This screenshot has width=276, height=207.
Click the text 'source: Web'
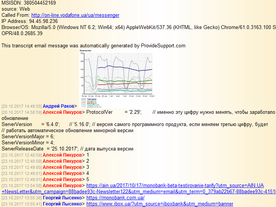[16, 9]
